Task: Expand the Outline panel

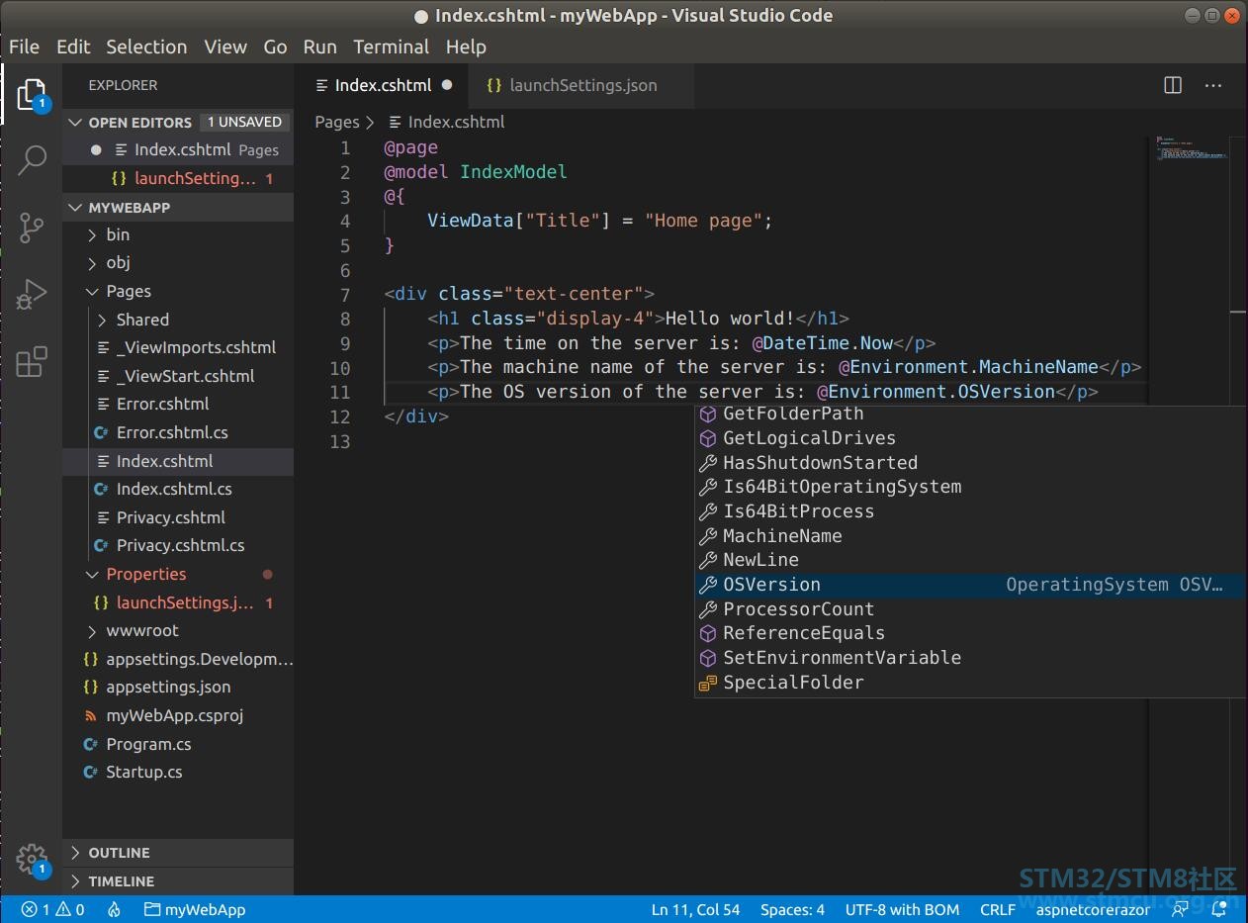Action: coord(178,853)
